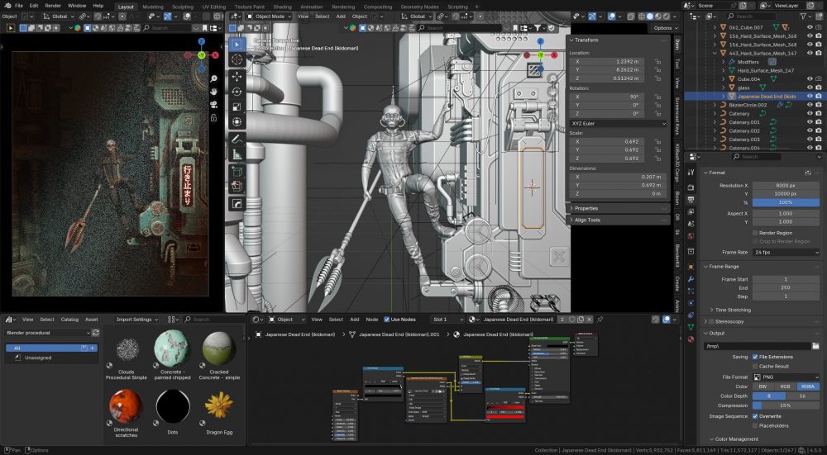
Task: Hide 062_Cube.007 with its eye icon
Action: click(810, 27)
